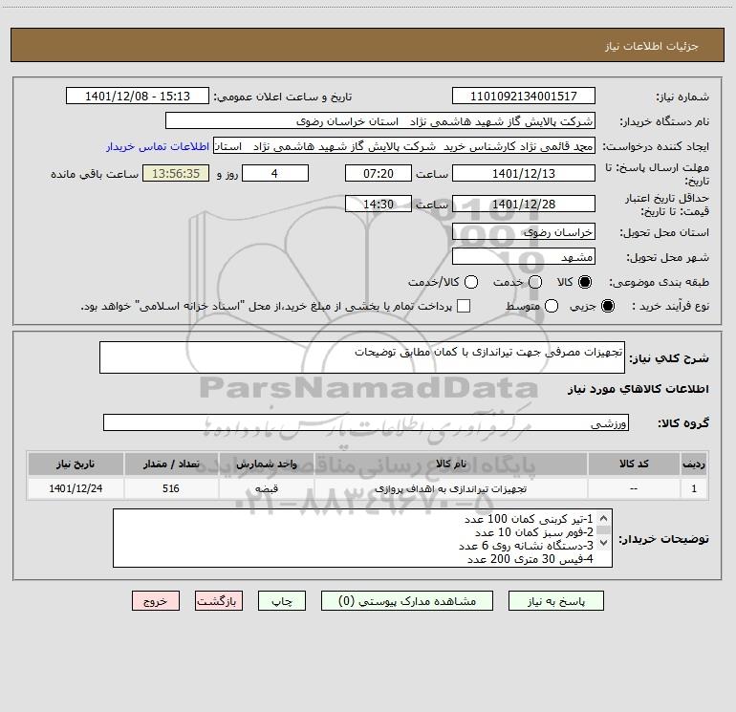Click the need date cell 1401/12/24
This screenshot has width=736, height=712.
(76, 488)
